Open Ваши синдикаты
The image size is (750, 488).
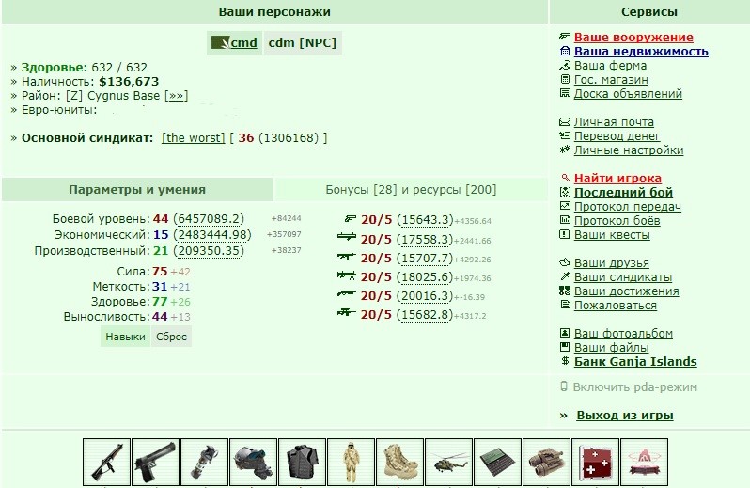(x=623, y=277)
